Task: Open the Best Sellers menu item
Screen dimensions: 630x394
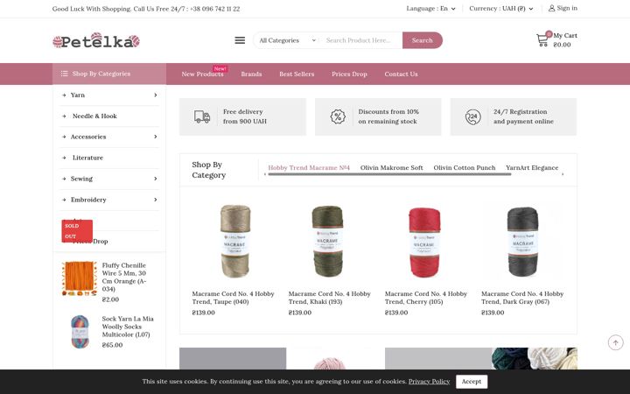Action: [x=297, y=74]
